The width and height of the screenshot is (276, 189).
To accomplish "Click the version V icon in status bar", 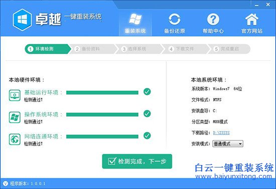I will pyautogui.click(x=6, y=183).
